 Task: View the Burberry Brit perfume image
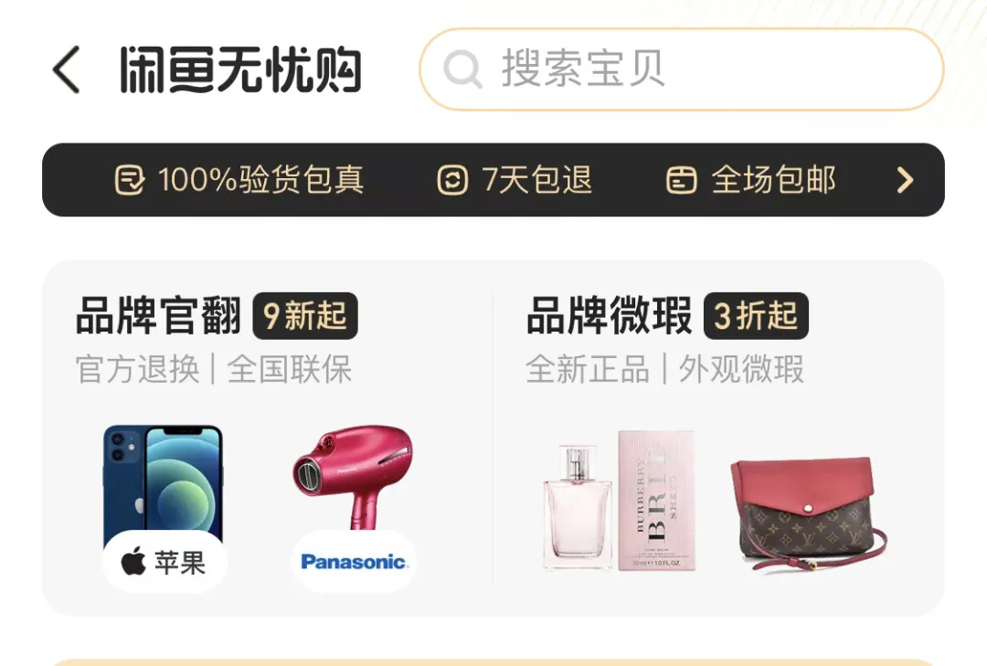620,501
